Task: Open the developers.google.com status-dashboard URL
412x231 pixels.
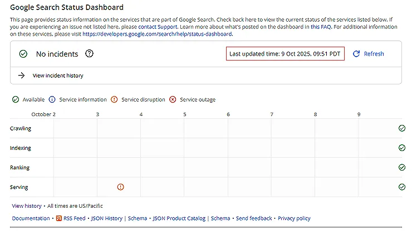Action: 157,34
